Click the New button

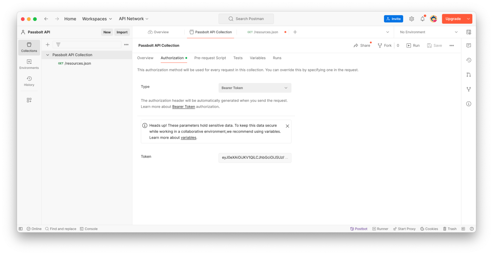click(107, 32)
